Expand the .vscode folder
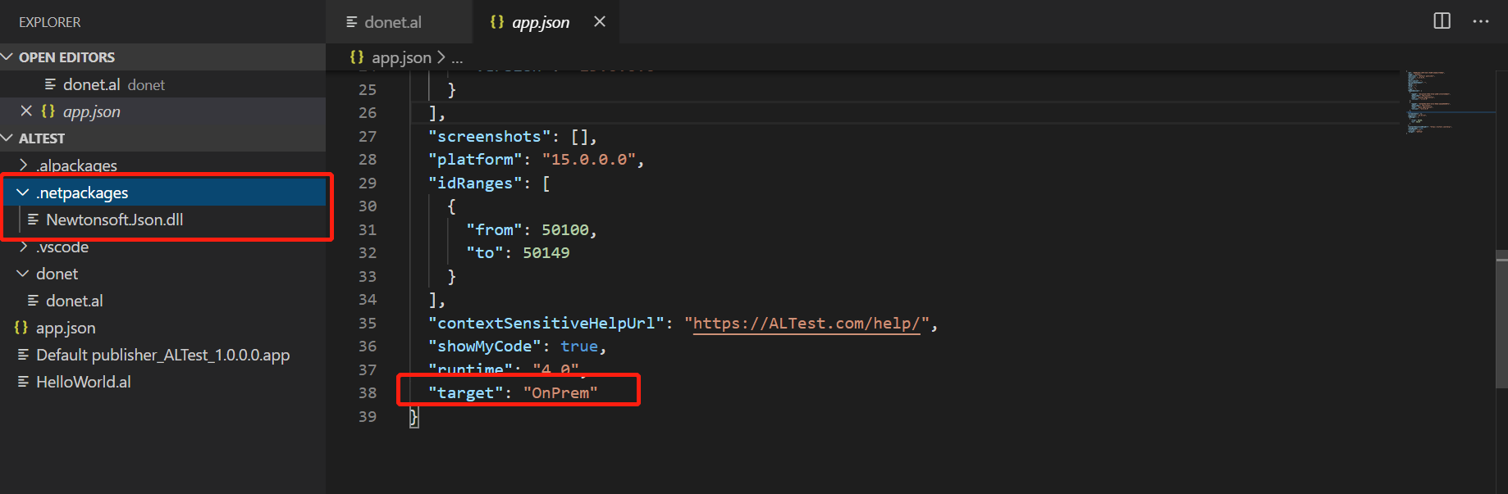Viewport: 1508px width, 494px height. [23, 246]
